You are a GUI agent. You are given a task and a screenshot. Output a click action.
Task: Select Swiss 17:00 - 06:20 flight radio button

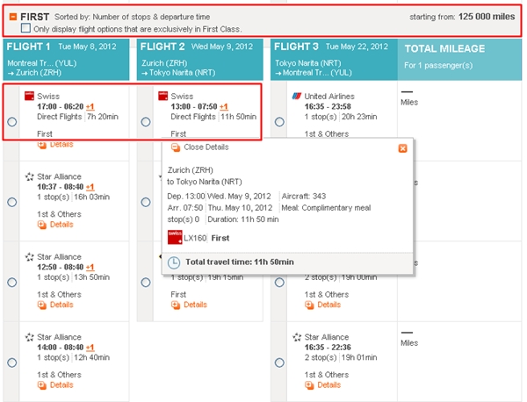pyautogui.click(x=12, y=122)
